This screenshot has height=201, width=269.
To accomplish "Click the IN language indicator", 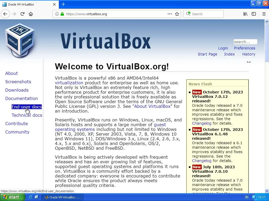I will coord(247,197).
